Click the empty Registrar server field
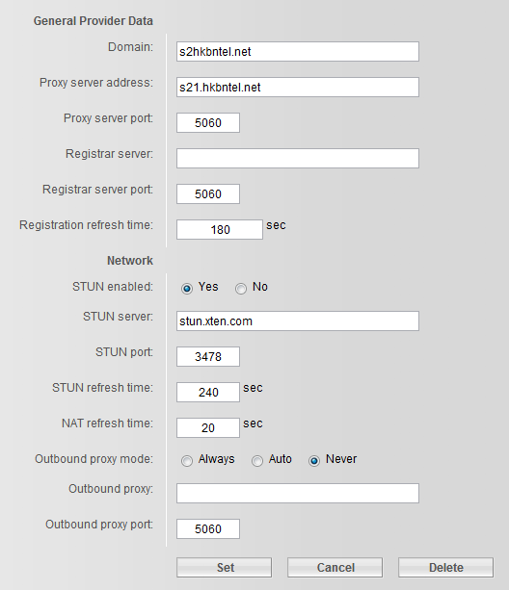The height and width of the screenshot is (590, 509). click(298, 159)
